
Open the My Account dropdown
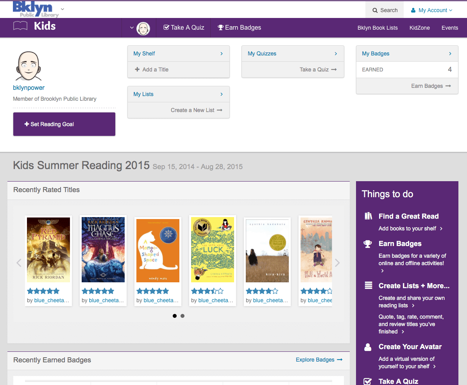click(x=432, y=10)
